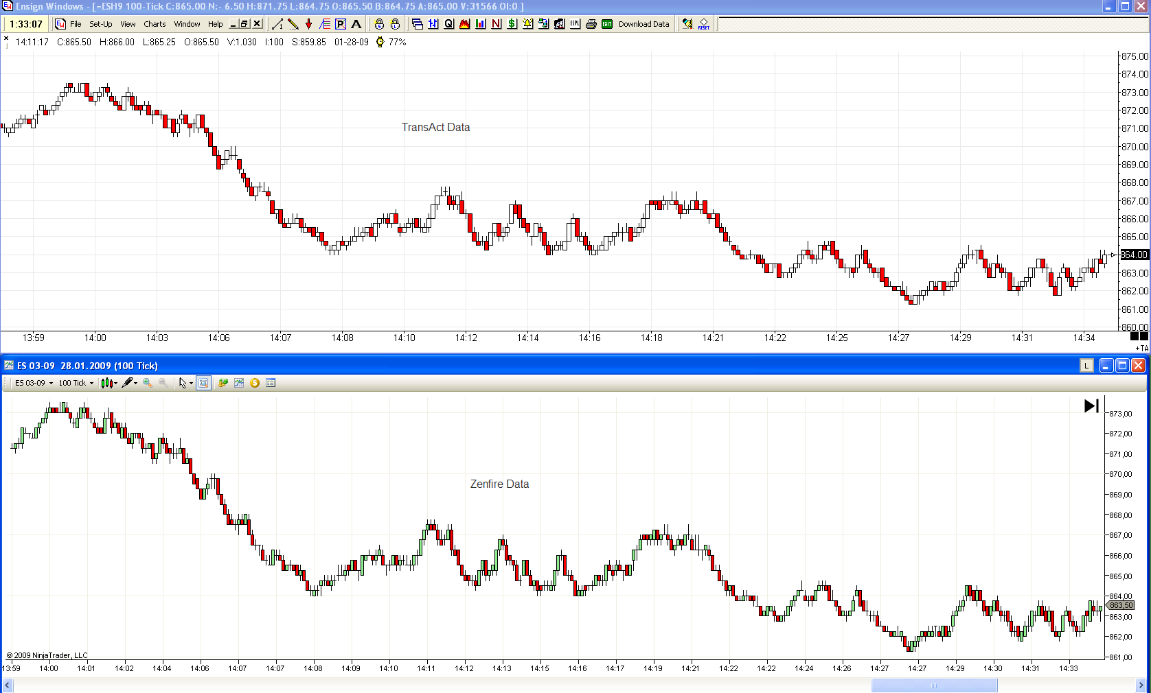Open the Charts menu
Viewport: 1151px width, 693px height.
pos(155,24)
